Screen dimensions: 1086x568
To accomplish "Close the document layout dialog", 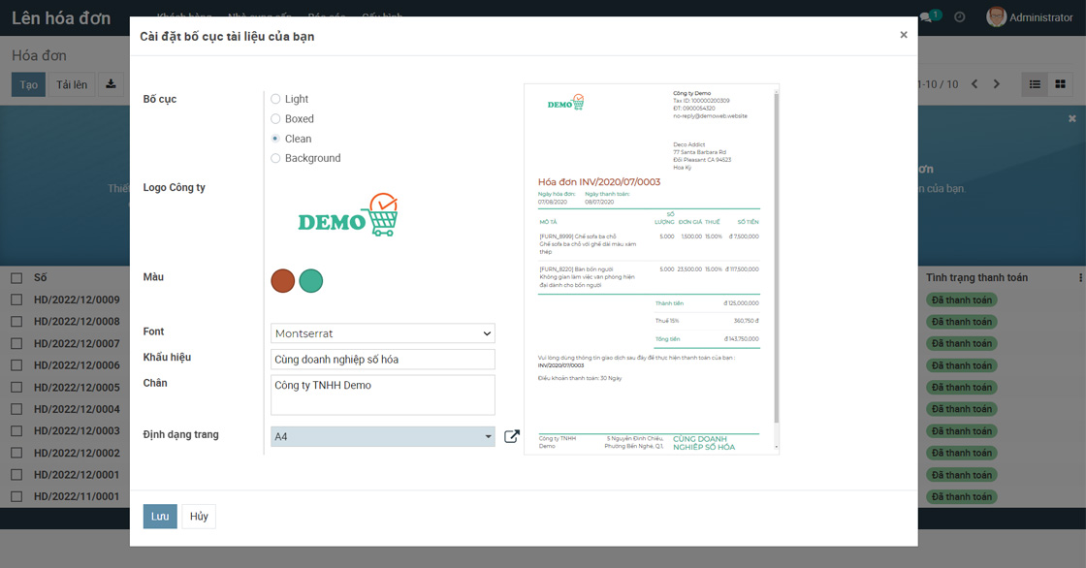I will [x=903, y=35].
